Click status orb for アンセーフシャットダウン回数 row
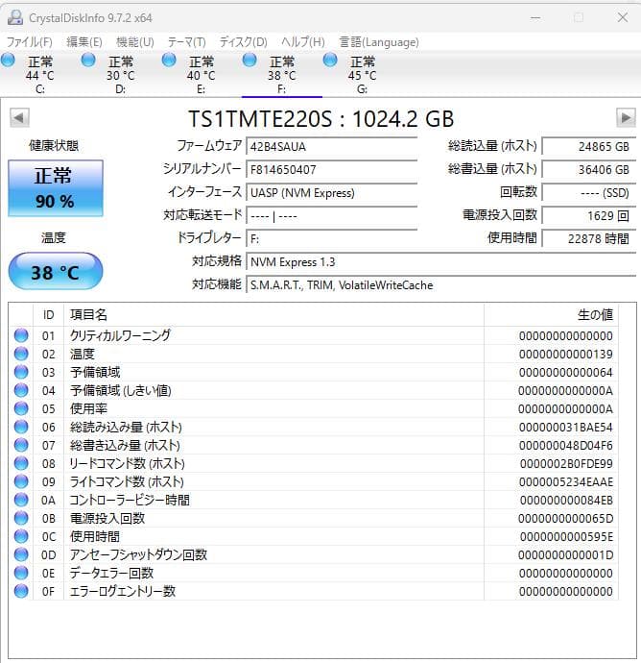Image resolution: width=641 pixels, height=663 pixels. pyautogui.click(x=21, y=554)
